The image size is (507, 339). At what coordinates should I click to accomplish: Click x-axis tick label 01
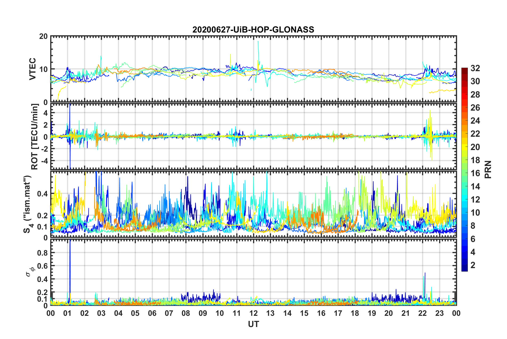(x=67, y=313)
